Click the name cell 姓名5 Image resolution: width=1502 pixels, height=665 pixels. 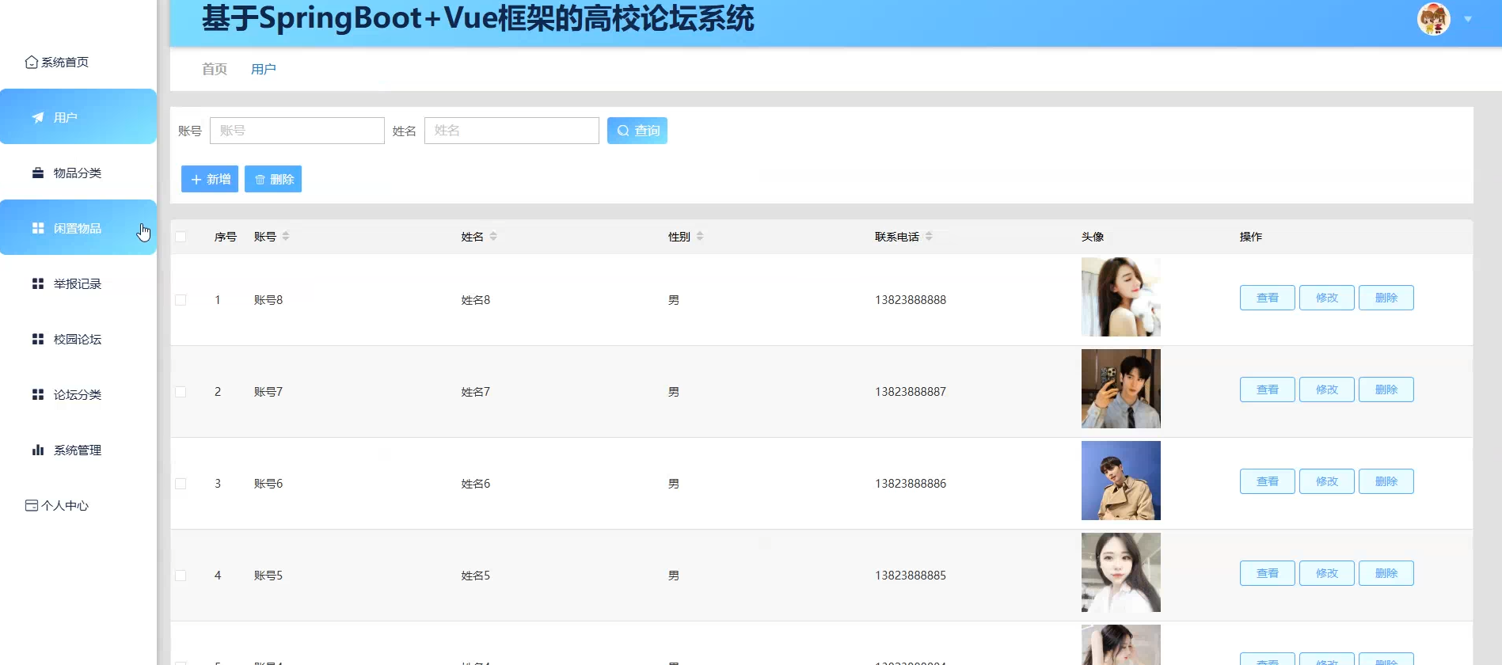click(x=476, y=576)
